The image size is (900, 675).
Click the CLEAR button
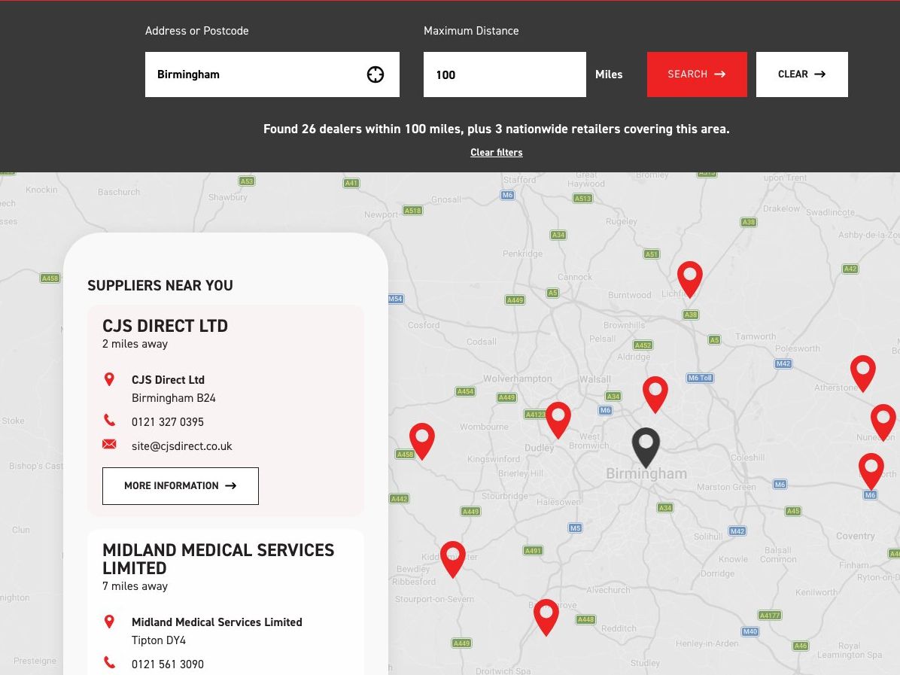(802, 74)
